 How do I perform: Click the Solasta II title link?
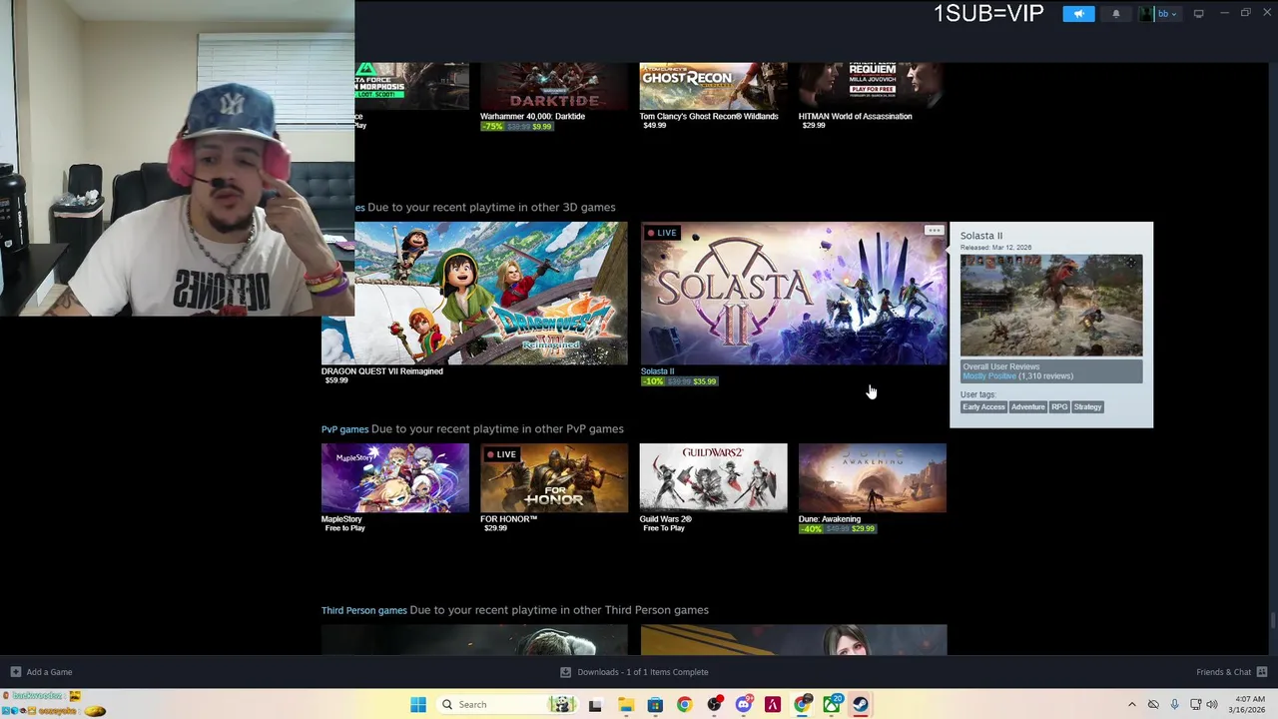click(x=657, y=371)
